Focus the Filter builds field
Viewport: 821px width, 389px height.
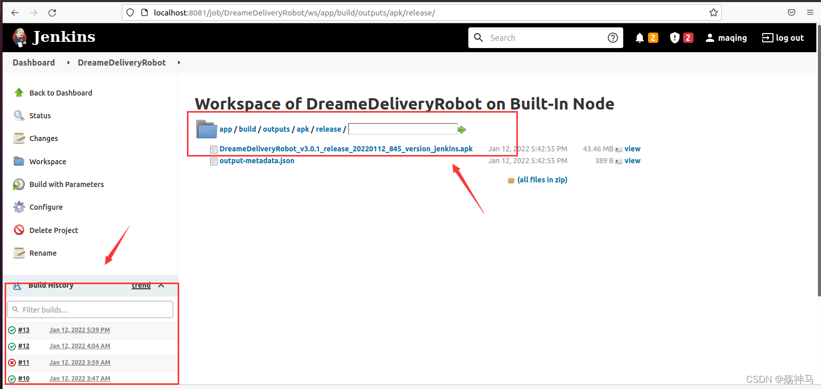pyautogui.click(x=90, y=309)
